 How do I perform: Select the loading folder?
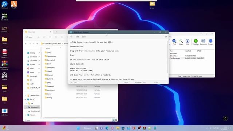[50, 98]
